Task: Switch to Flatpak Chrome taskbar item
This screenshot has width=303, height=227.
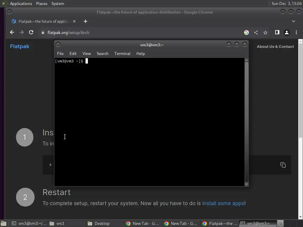Action: 220,223
